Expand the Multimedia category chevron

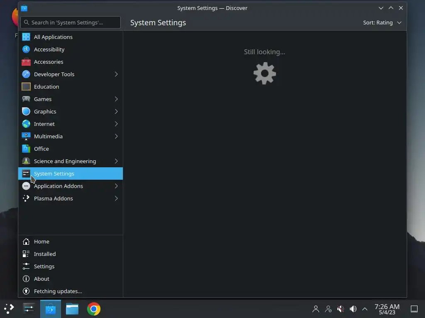tap(116, 136)
